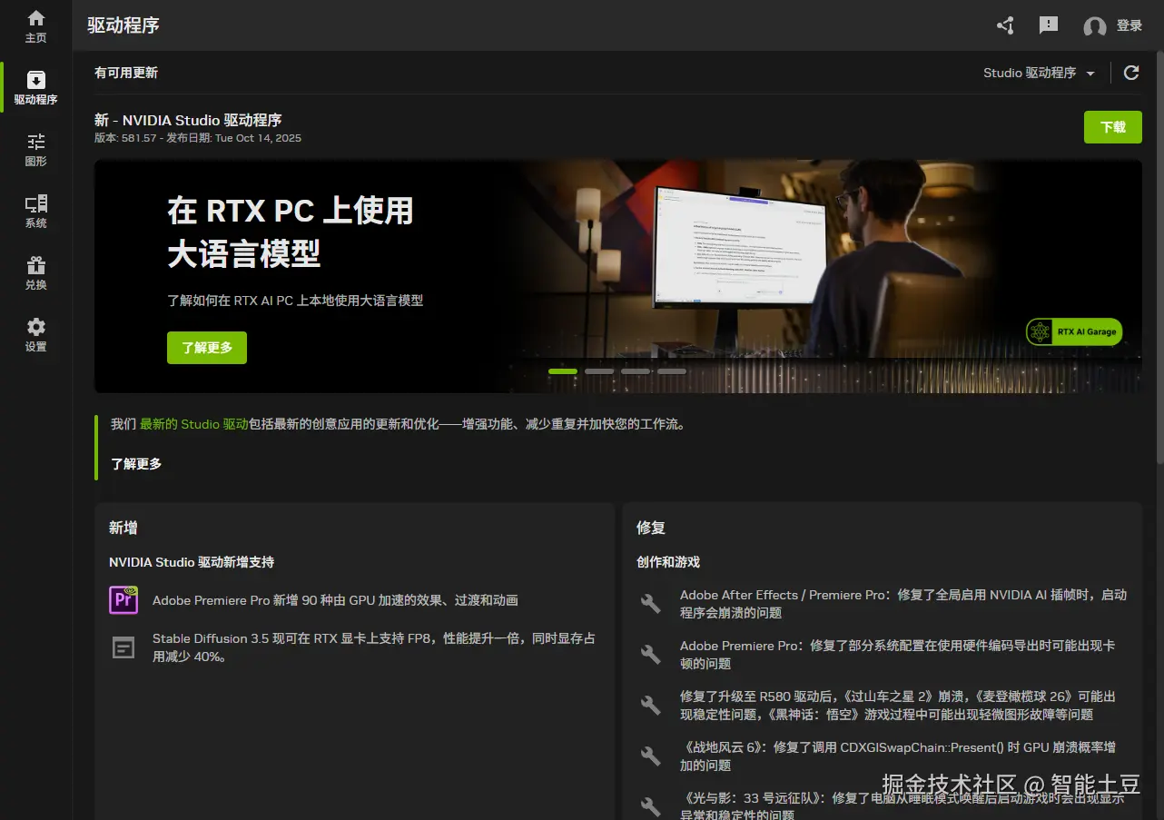The image size is (1164, 820).
Task: Click wrench icon beside R580 驱动 fix
Action: point(651,706)
